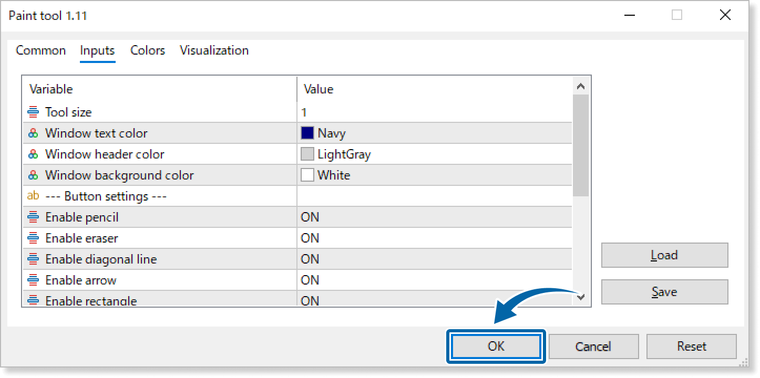
Task: Switch to the Colors tab
Action: click(148, 50)
